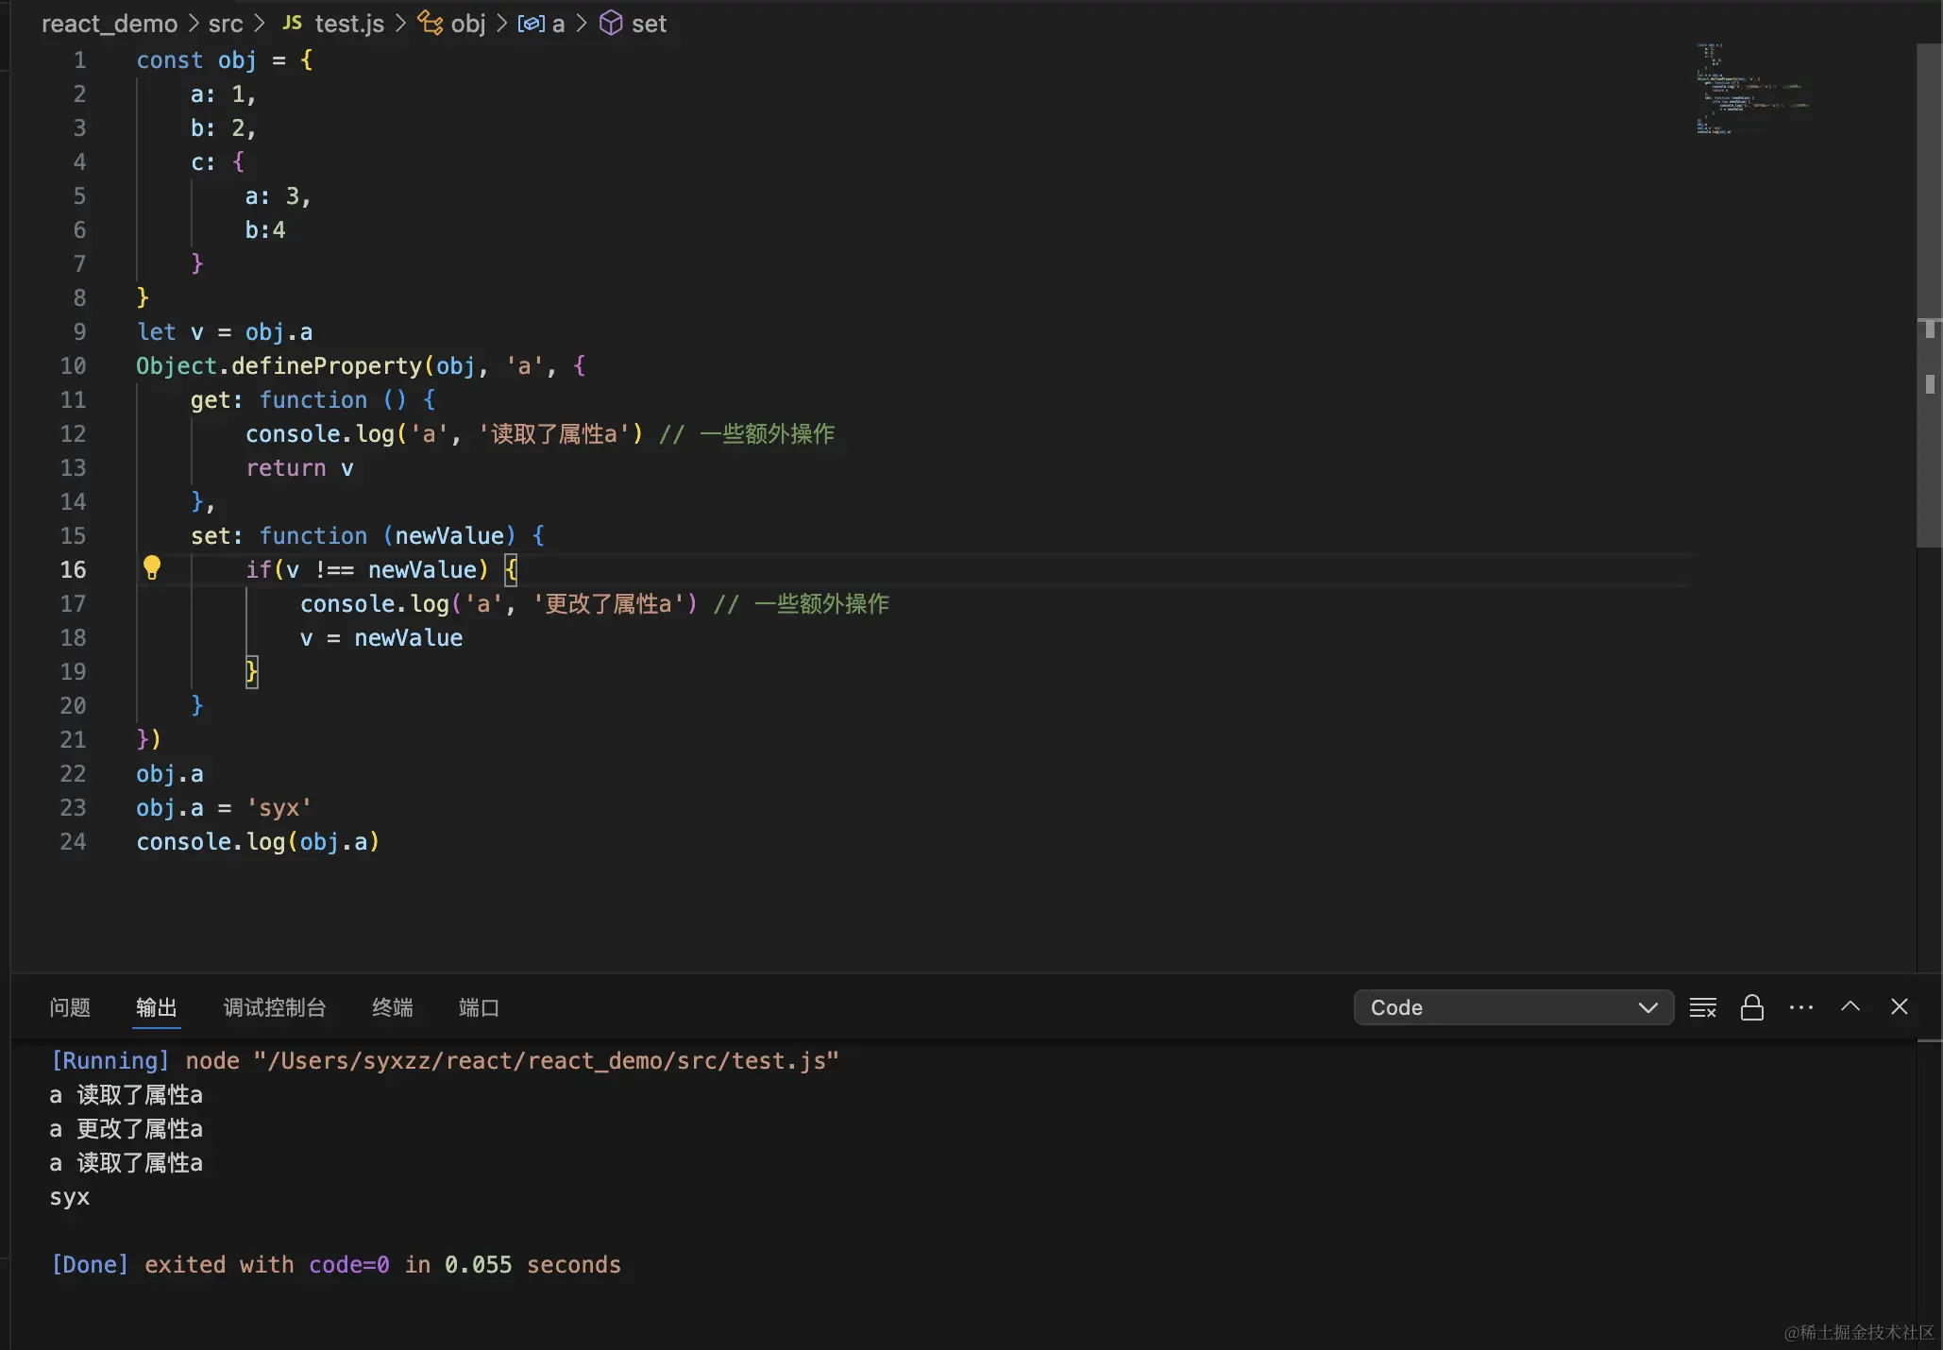Click the JS file icon in breadcrumb

[x=293, y=23]
